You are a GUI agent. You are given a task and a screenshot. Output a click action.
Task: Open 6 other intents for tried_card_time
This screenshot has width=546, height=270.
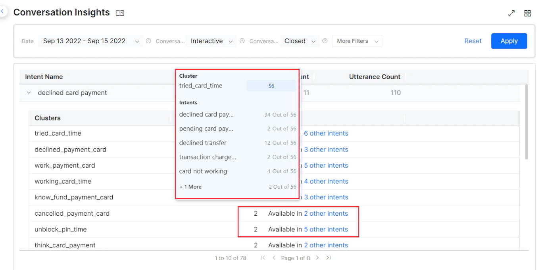tap(326, 133)
